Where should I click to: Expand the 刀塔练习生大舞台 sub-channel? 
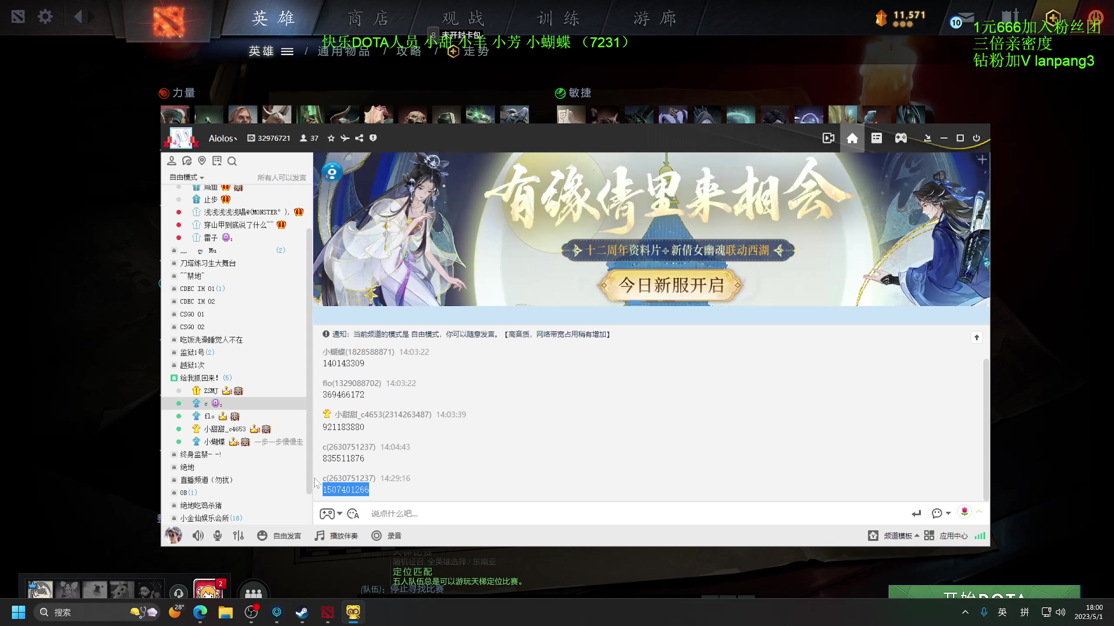click(208, 263)
